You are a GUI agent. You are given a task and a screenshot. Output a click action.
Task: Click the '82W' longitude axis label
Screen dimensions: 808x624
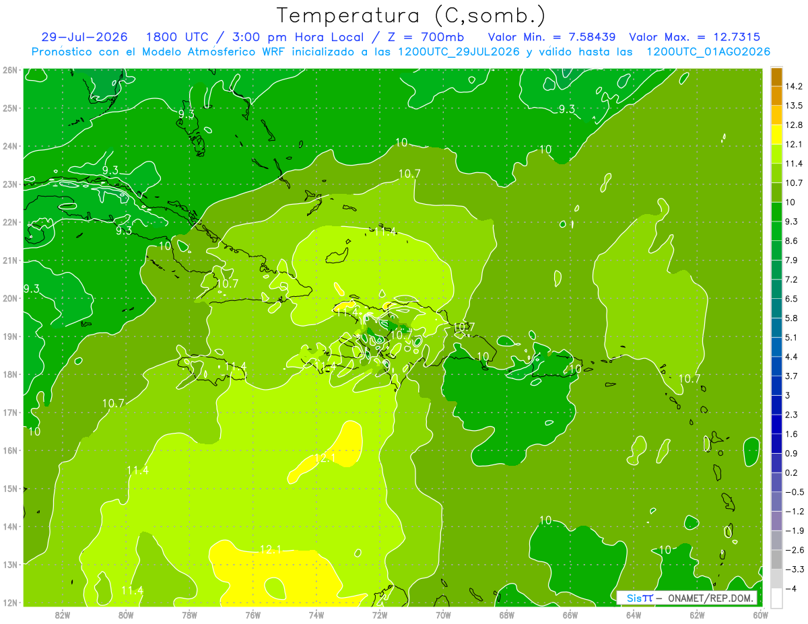tap(63, 615)
